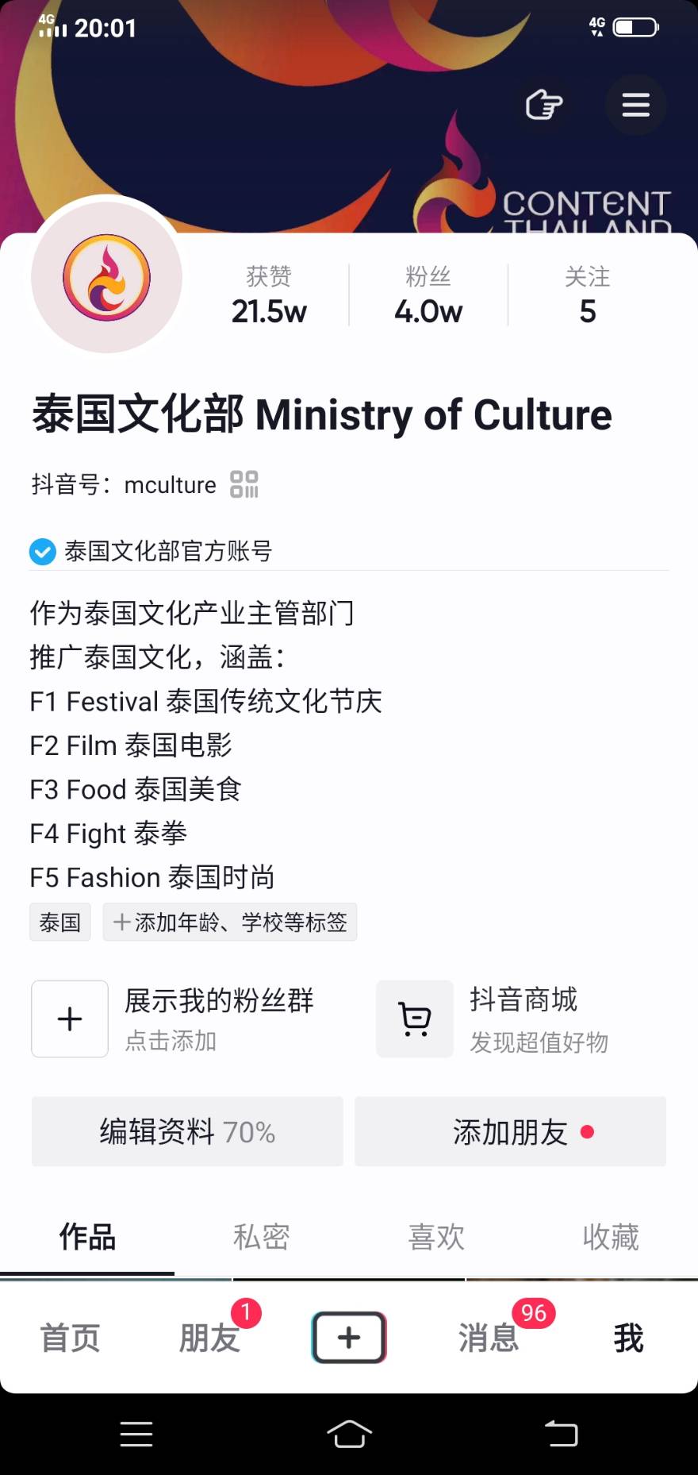Image resolution: width=698 pixels, height=1475 pixels.
Task: Tap the center create plus button
Action: point(349,1338)
